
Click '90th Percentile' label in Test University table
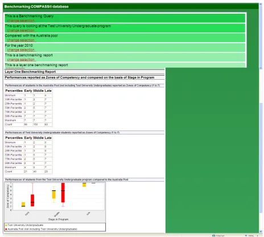(x=14, y=164)
